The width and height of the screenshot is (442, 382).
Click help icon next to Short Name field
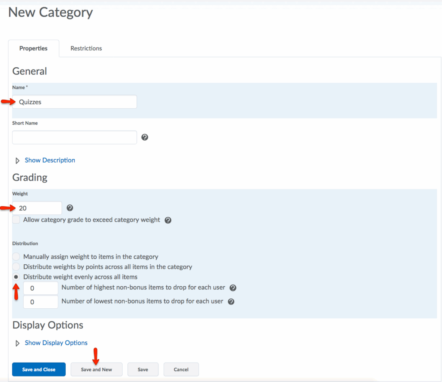[x=145, y=137]
